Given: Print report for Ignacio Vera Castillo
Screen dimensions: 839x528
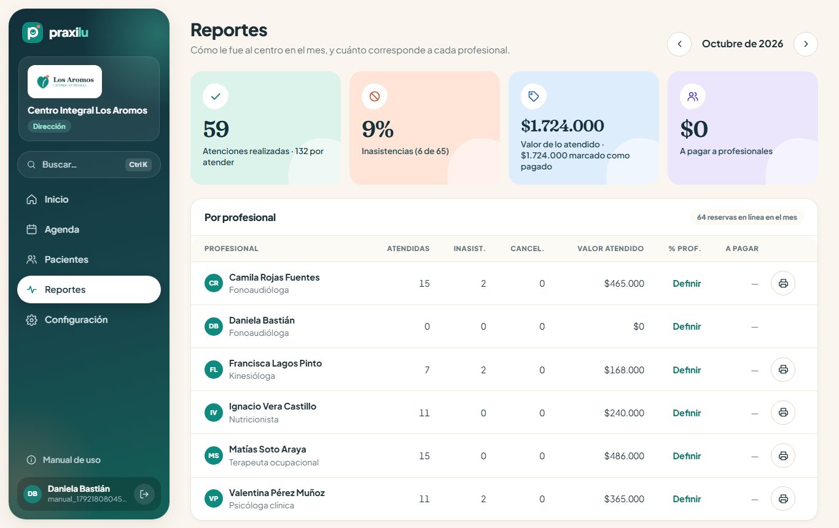Looking at the screenshot, I should tap(783, 413).
